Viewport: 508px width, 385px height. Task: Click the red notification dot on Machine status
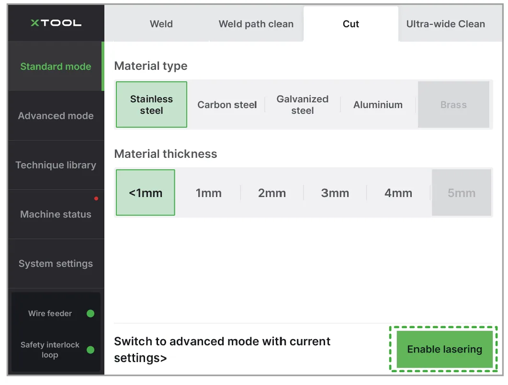click(x=96, y=198)
